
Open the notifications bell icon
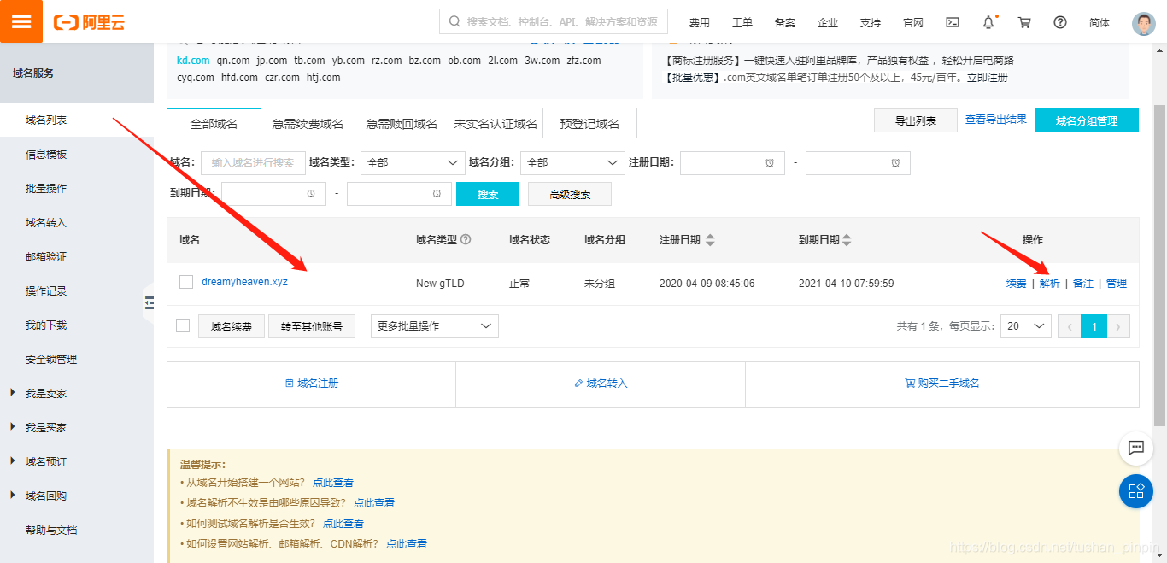(988, 21)
